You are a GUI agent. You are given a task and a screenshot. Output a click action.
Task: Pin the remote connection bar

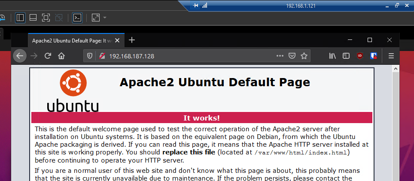tap(195, 6)
